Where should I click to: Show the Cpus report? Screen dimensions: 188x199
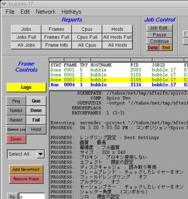[87, 29]
